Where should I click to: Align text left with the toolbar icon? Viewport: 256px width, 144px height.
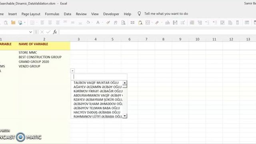42,22
